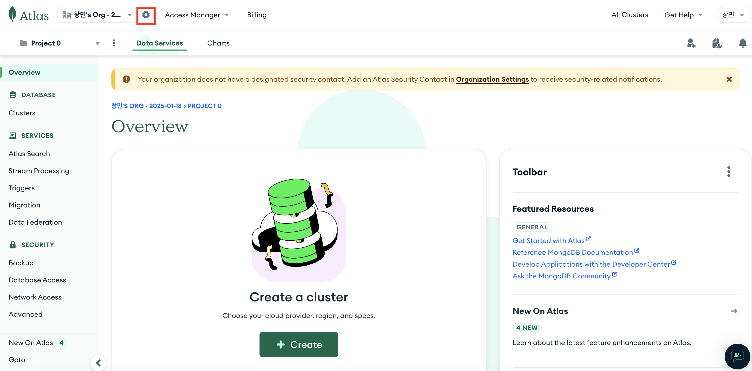Open All Clusters view
The width and height of the screenshot is (752, 371).
coord(630,15)
